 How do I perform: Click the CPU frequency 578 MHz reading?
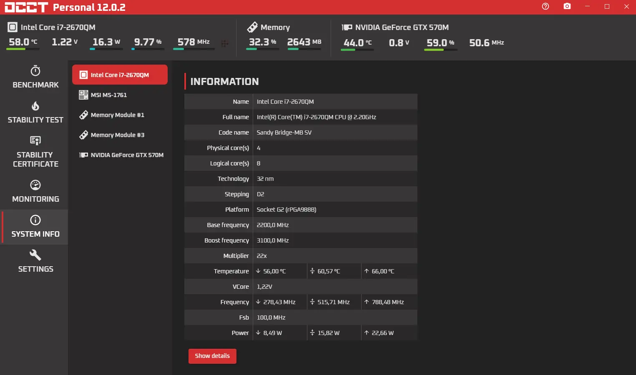[194, 42]
